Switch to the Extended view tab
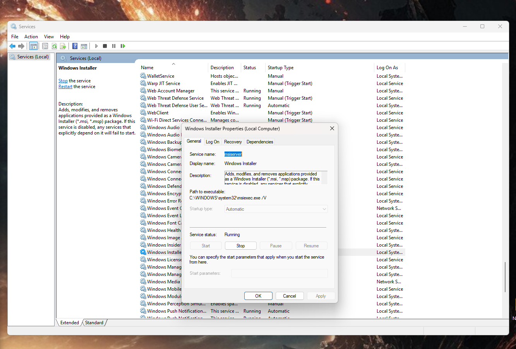516x349 pixels. 70,323
